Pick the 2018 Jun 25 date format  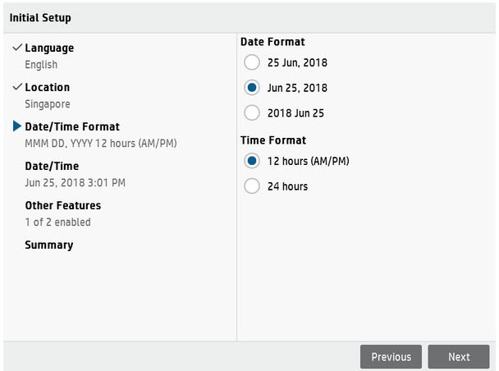pos(252,112)
